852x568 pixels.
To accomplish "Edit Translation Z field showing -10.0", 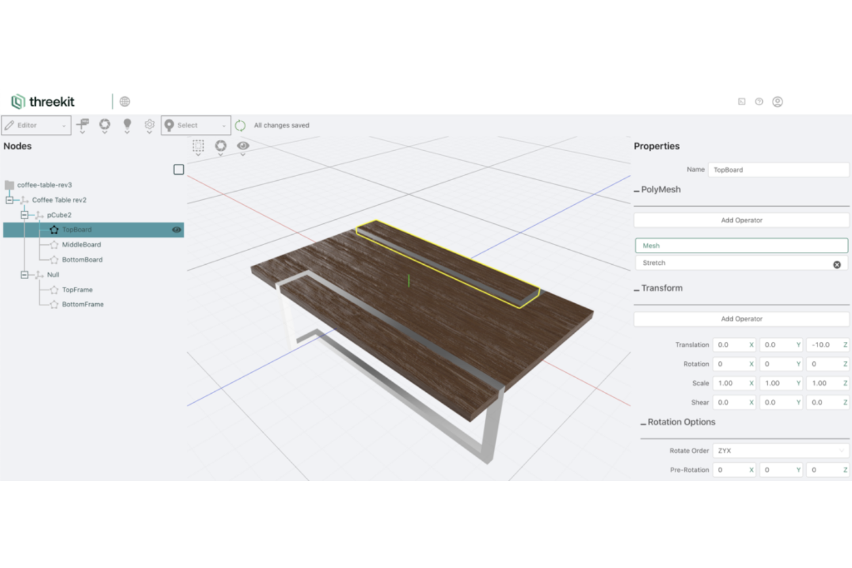I will [x=828, y=345].
